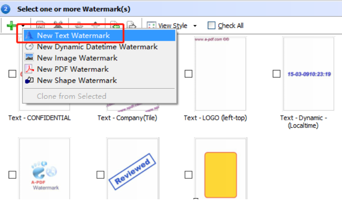The image size is (342, 202).
Task: Pick the New Image Watermark entry
Action: (x=77, y=58)
